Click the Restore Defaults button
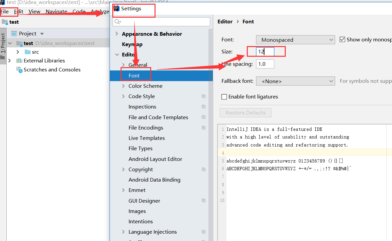Screen dimensions: 392x241 [x=245, y=113]
